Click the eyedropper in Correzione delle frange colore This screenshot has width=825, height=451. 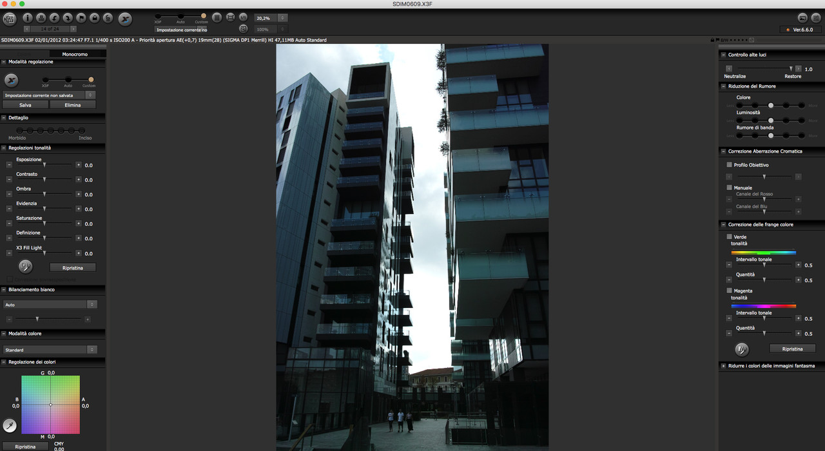coord(742,349)
